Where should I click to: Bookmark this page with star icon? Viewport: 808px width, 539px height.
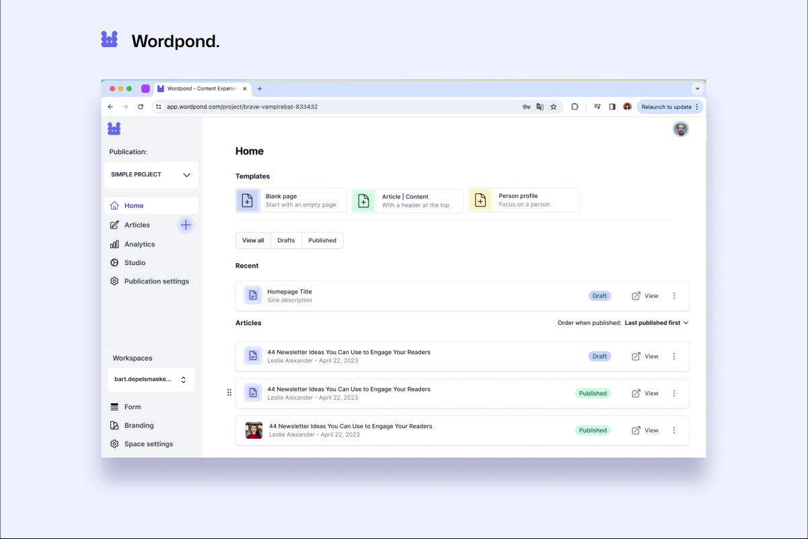click(x=554, y=107)
